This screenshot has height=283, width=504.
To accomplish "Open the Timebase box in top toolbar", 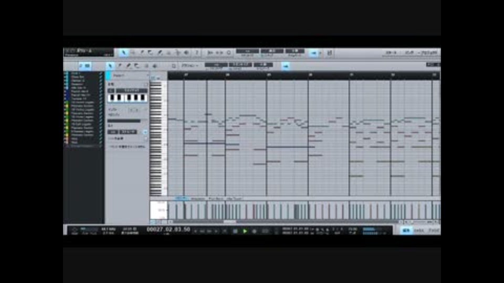I will coord(272,51).
